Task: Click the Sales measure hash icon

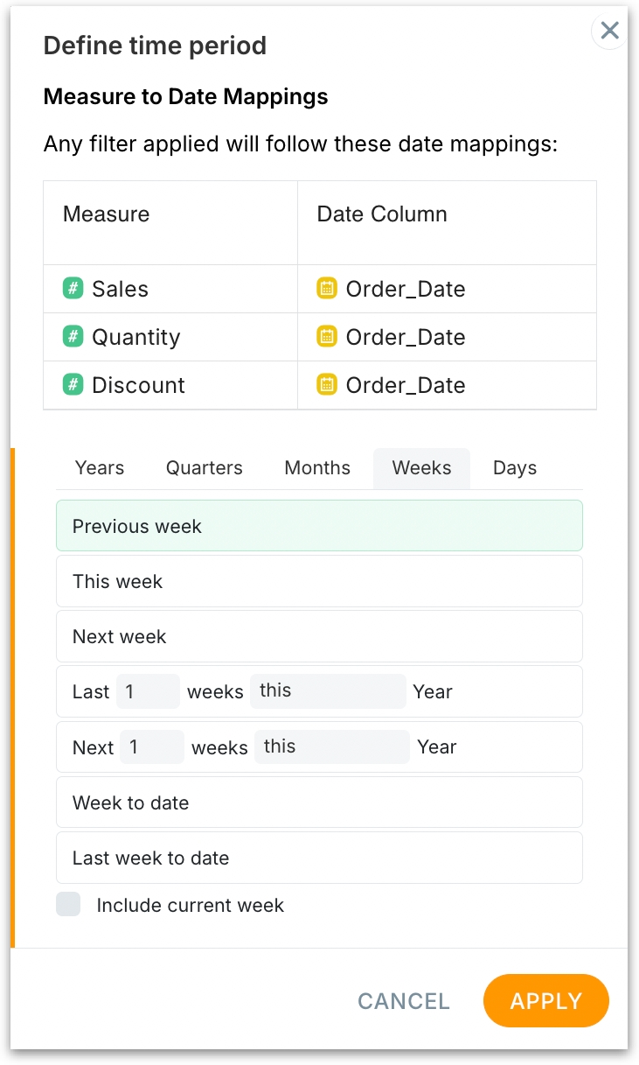Action: (x=73, y=289)
